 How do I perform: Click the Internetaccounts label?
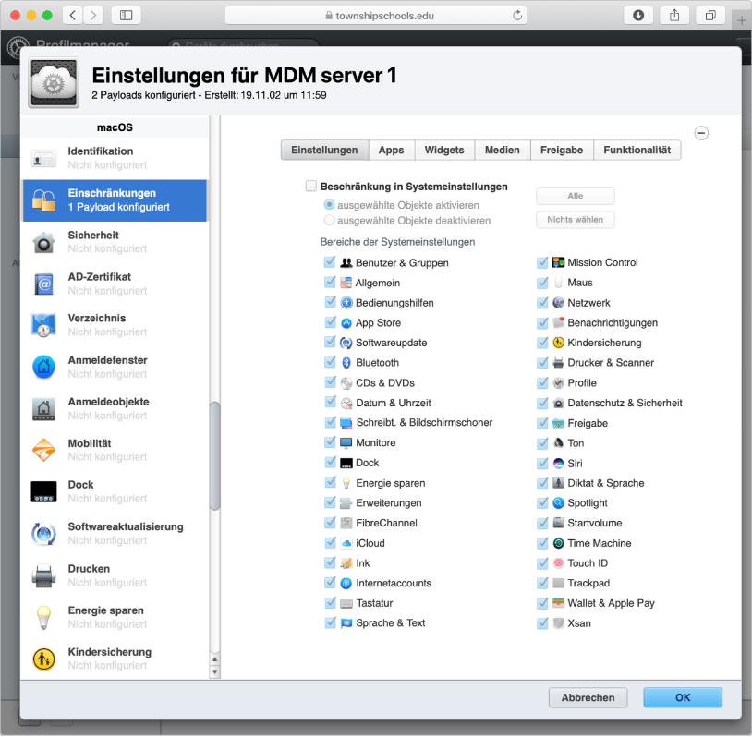point(394,583)
